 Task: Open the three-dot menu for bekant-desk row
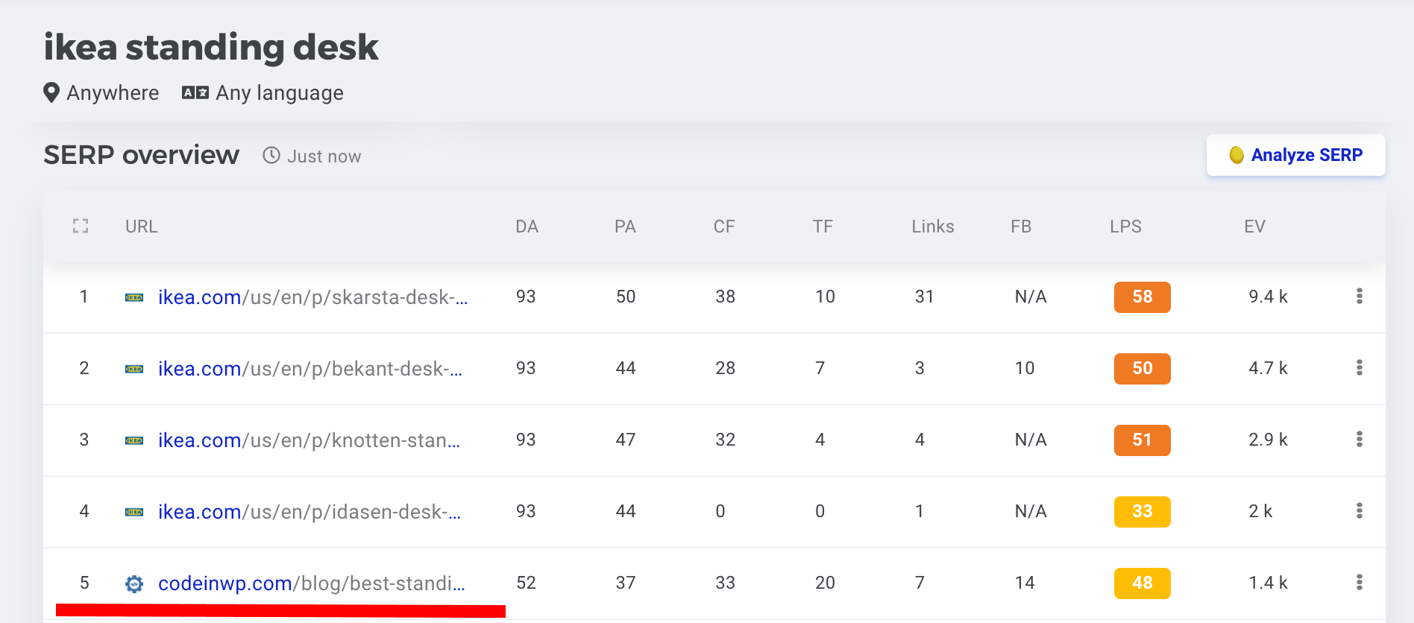pyautogui.click(x=1360, y=368)
